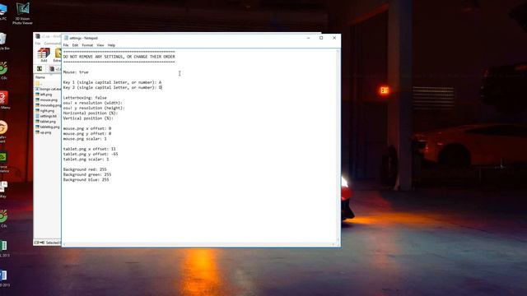Image resolution: width=527 pixels, height=296 pixels.
Task: Click the mouse.png y offset line
Action: click(87, 133)
